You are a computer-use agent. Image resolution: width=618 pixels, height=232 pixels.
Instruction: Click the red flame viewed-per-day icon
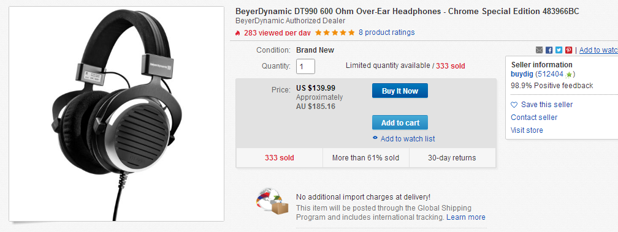(x=238, y=32)
